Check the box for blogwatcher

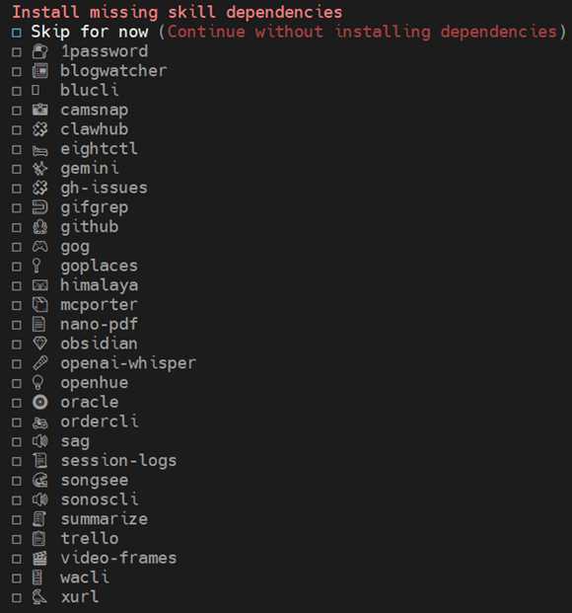coord(17,71)
